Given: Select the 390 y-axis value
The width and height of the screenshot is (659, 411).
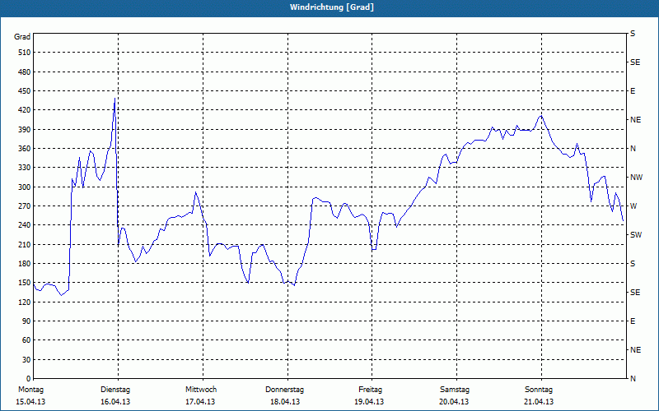Looking at the screenshot, I should click(25, 130).
